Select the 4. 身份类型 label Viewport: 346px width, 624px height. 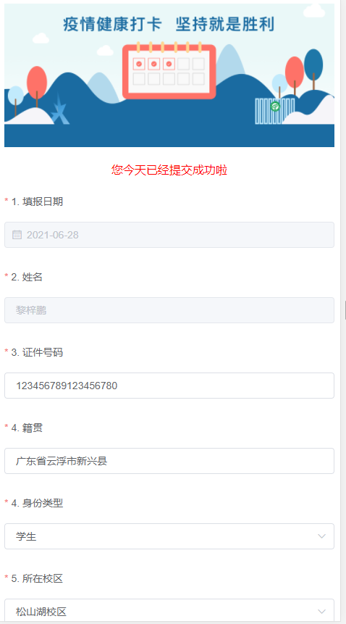37,503
